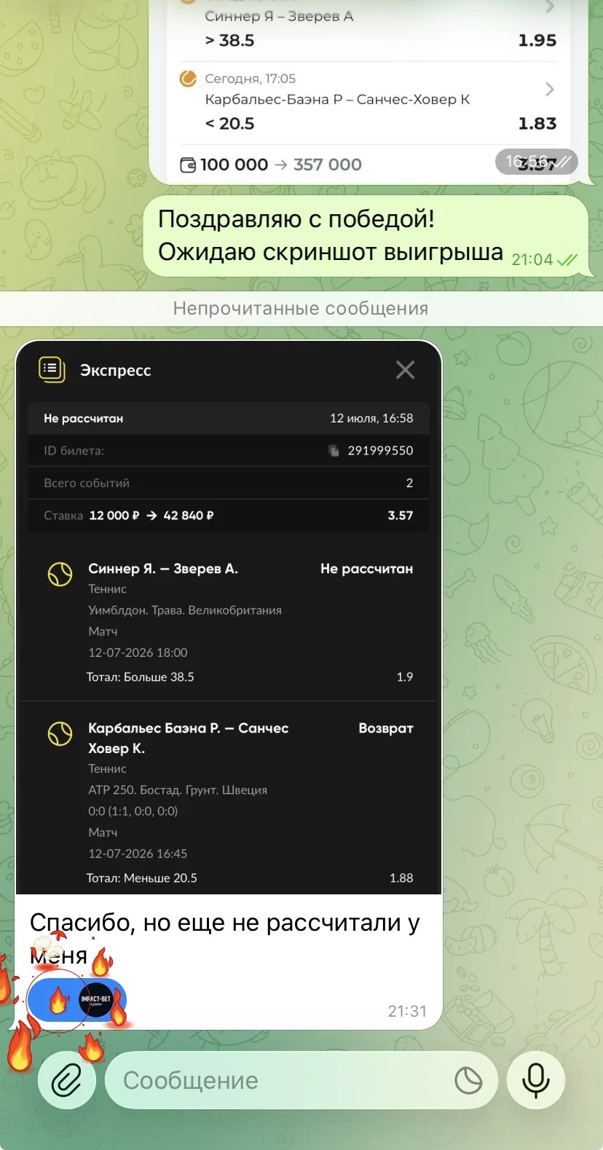Tap tennis ball icon beside Синнер Я. – Зверев А.
The width and height of the screenshot is (603, 1150).
[x=60, y=574]
